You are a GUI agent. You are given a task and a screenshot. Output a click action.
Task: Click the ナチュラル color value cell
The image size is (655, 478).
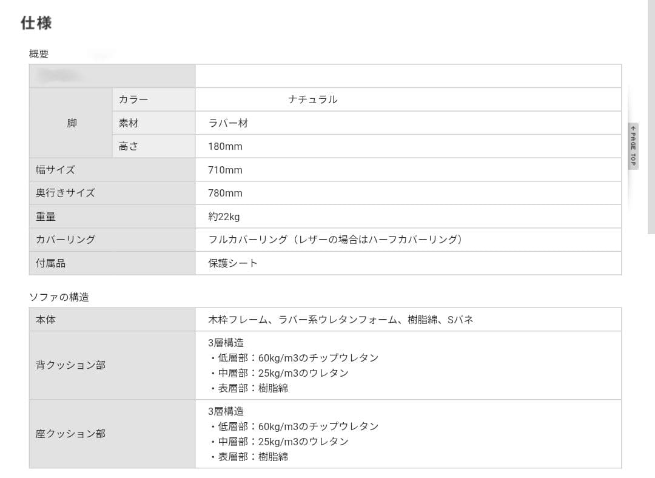[311, 99]
